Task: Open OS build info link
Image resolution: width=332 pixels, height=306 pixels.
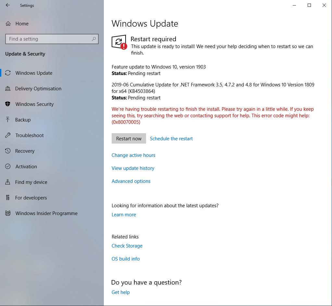Action: [126, 259]
